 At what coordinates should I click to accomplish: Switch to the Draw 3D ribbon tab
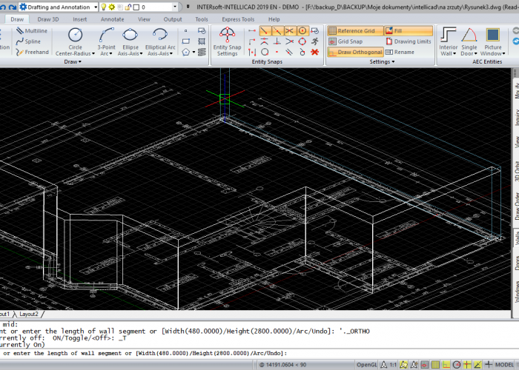pos(48,19)
